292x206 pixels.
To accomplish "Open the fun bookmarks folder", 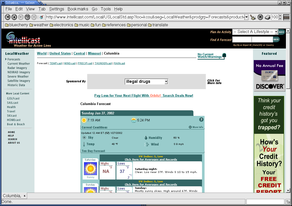I will tap(96, 25).
